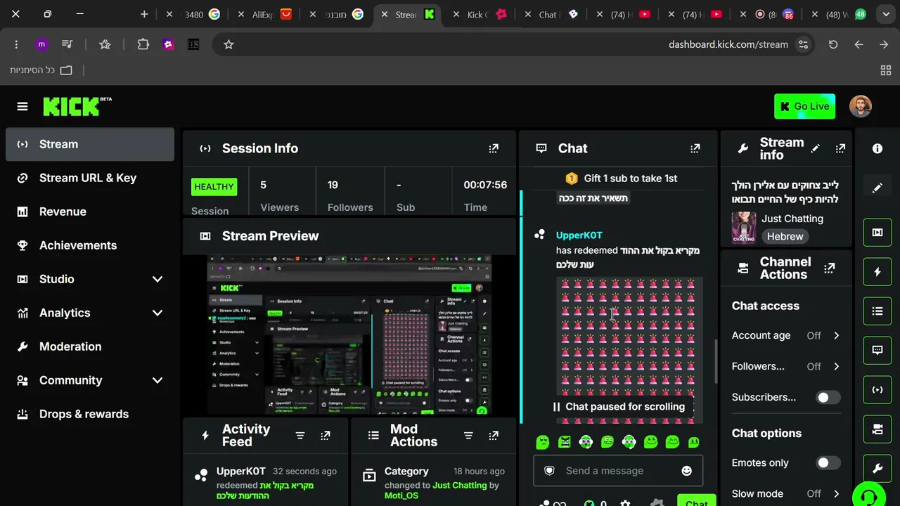Open Revenue page in sidebar
The image size is (900, 506).
pyautogui.click(x=90, y=212)
